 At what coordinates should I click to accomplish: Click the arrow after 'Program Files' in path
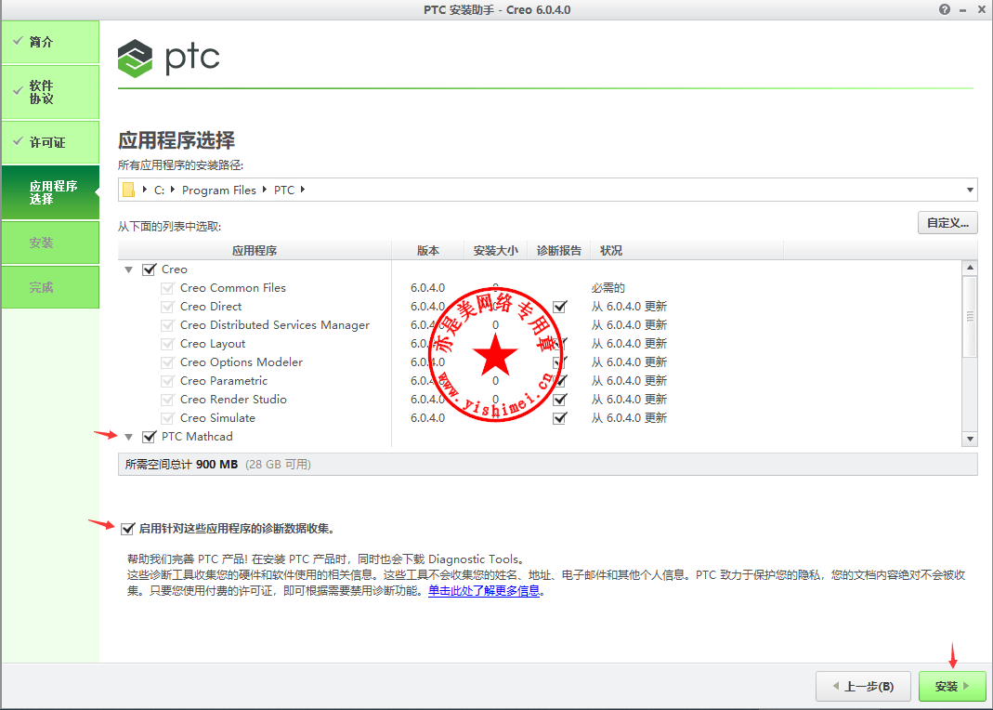[x=264, y=190]
